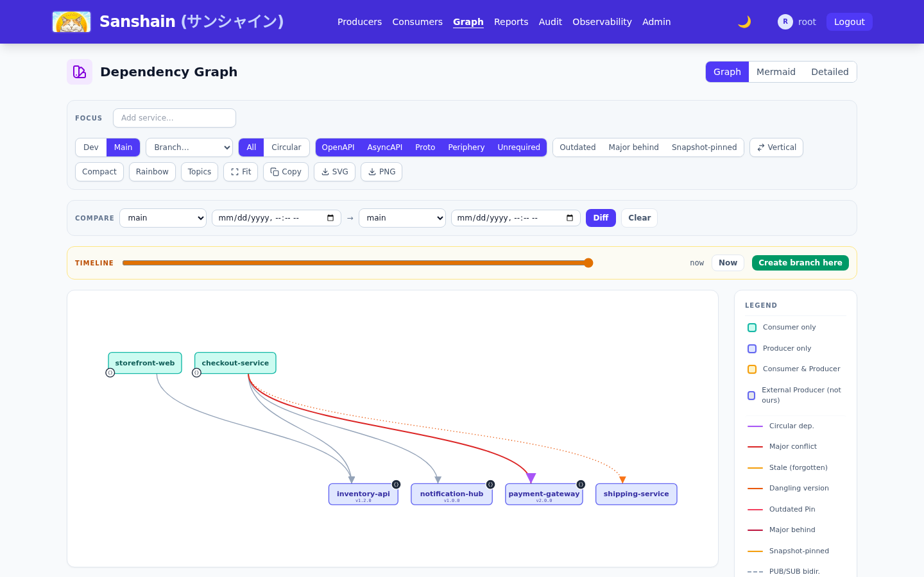This screenshot has width=924, height=577.
Task: Click the inventory-api node spec badge
Action: (x=397, y=485)
